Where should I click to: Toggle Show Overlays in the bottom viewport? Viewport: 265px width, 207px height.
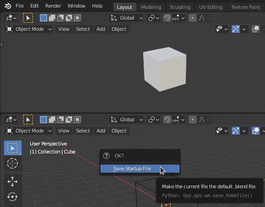point(256,131)
